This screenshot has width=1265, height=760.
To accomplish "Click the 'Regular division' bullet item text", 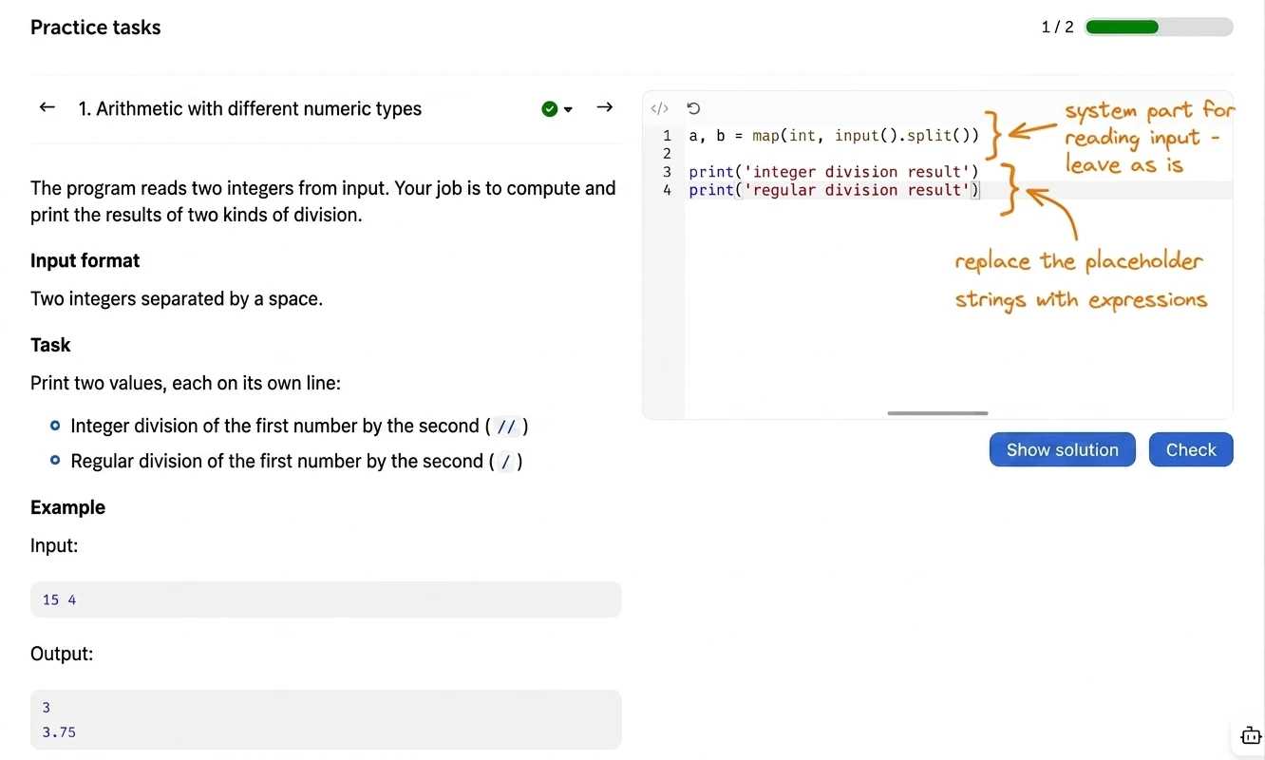I will click(296, 461).
